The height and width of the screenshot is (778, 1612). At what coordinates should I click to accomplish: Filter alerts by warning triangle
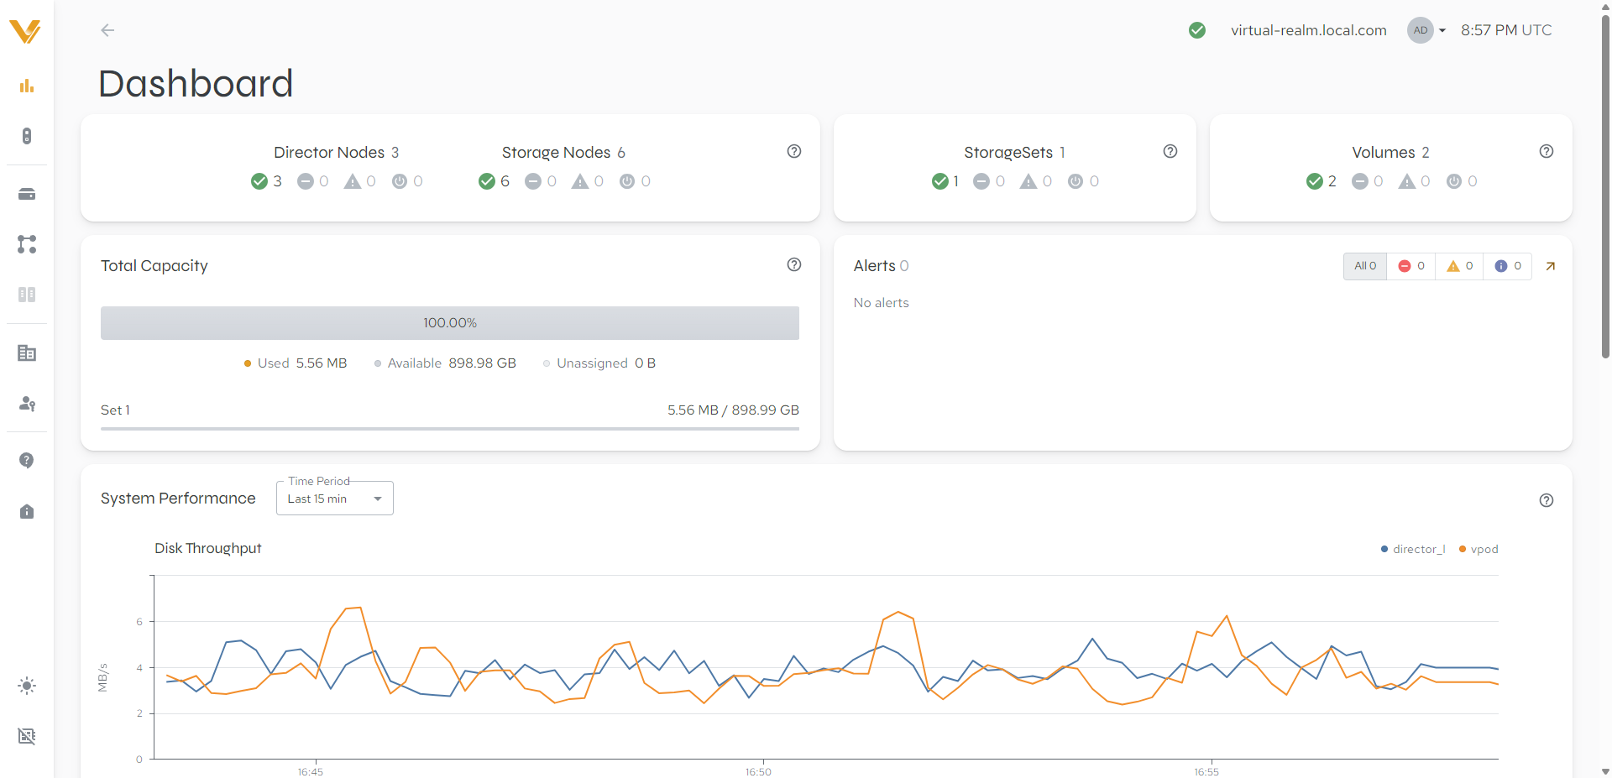[x=1460, y=266]
